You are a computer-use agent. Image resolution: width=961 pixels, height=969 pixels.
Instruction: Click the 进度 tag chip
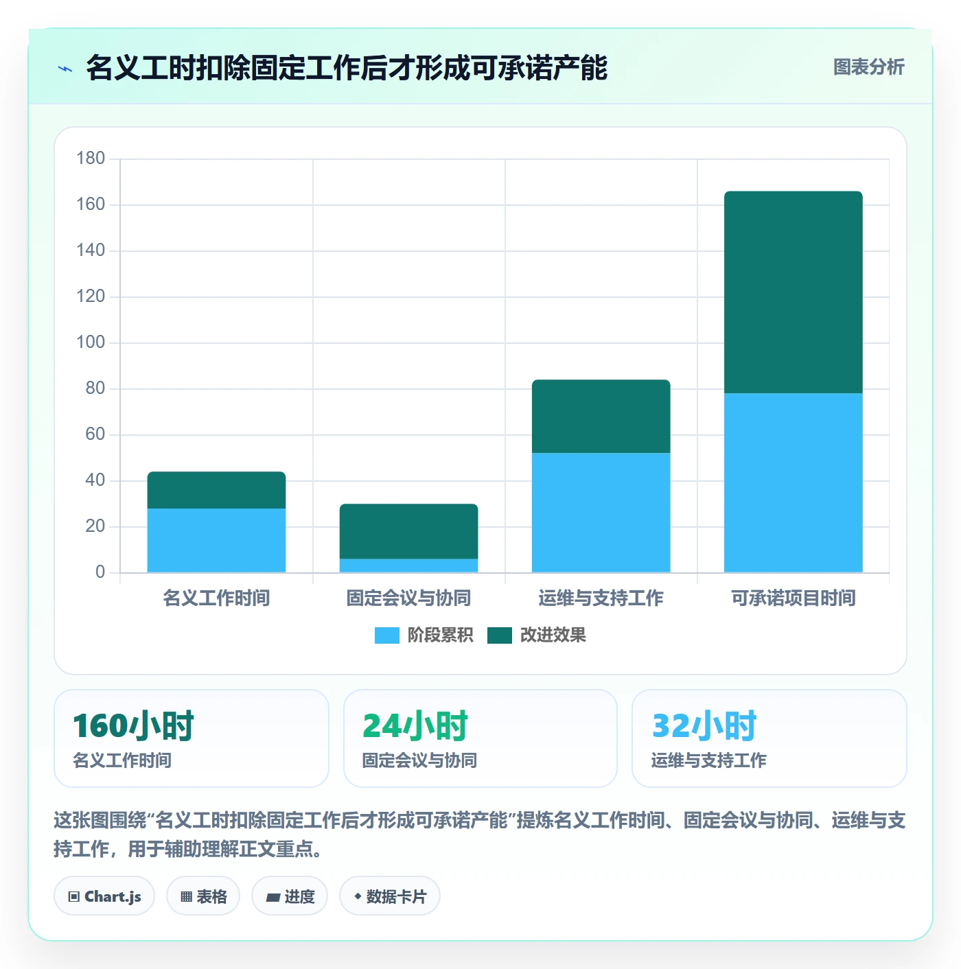290,896
